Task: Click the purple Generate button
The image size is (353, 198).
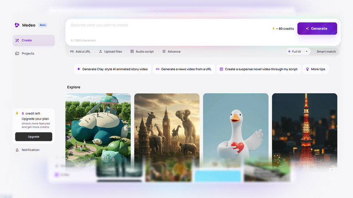Action: tap(317, 29)
